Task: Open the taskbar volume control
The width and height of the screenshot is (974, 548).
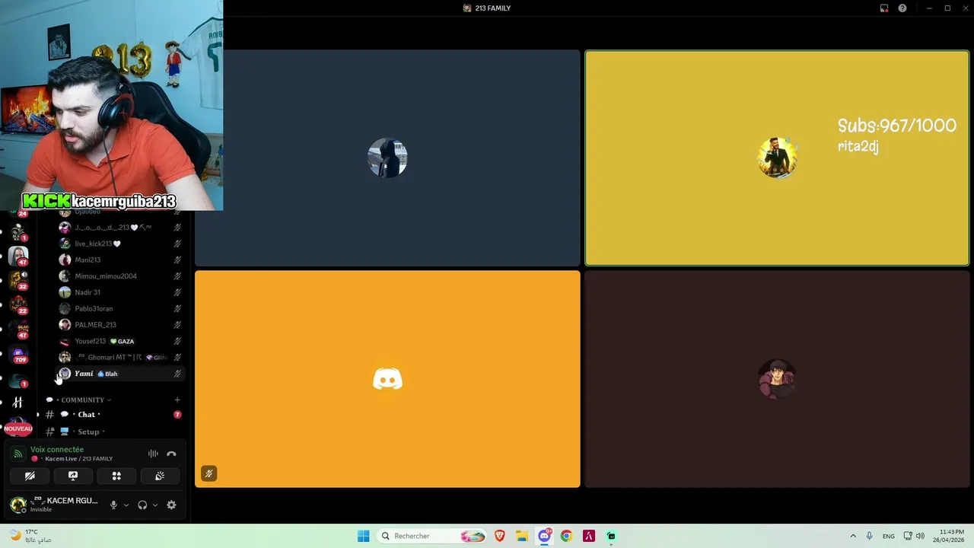Action: pyautogui.click(x=920, y=536)
